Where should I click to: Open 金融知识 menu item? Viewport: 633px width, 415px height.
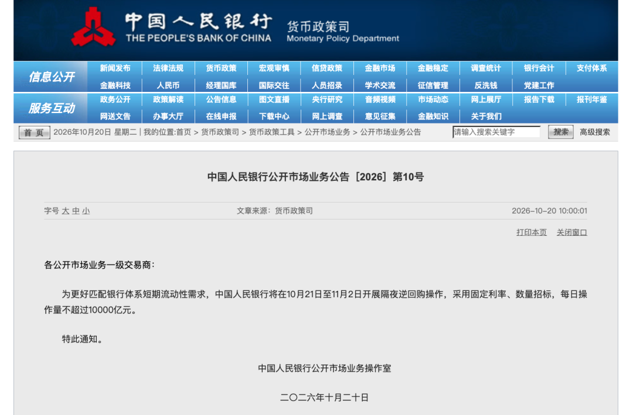tap(433, 116)
